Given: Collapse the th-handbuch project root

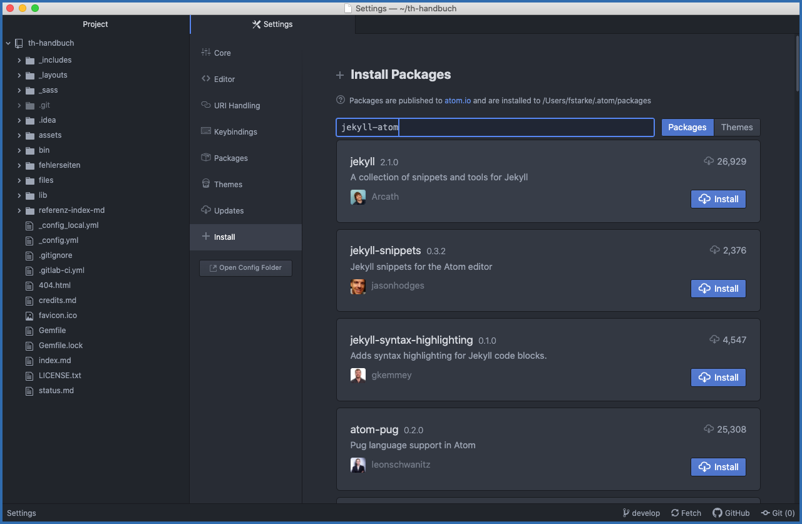Looking at the screenshot, I should 8,43.
